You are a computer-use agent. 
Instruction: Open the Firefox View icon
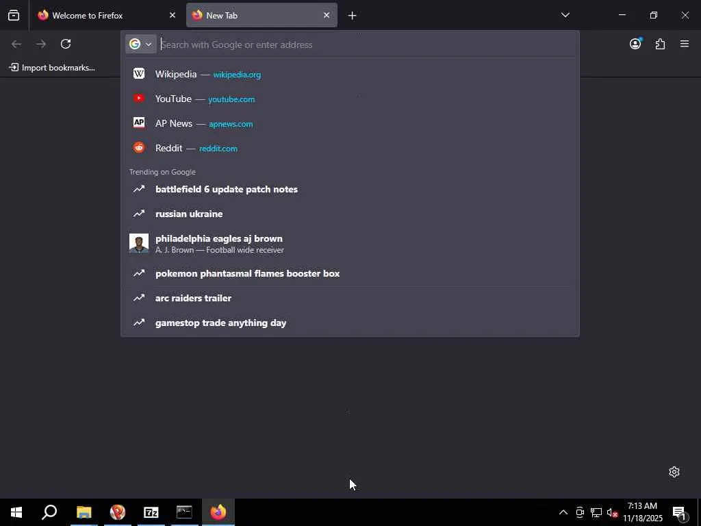[x=14, y=15]
